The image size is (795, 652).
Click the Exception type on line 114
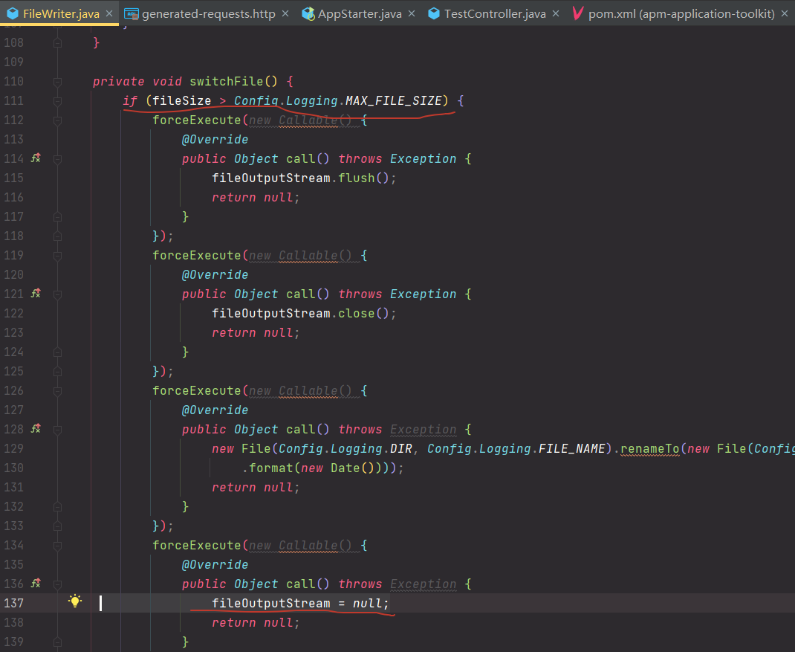coord(424,159)
